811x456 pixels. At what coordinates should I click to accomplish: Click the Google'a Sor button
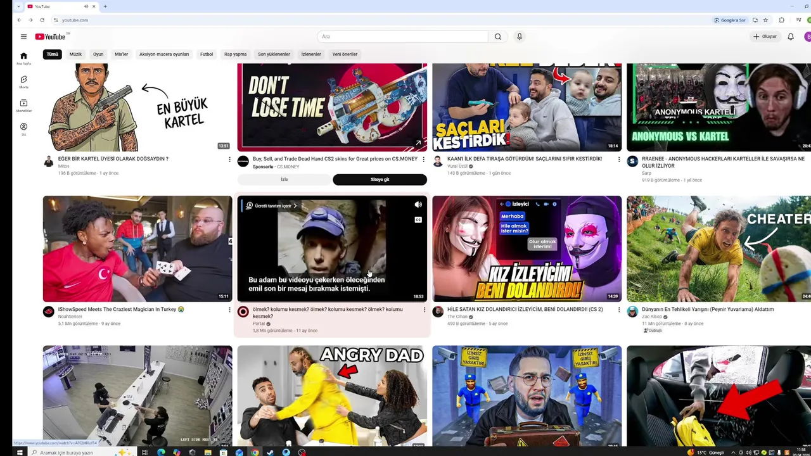730,20
